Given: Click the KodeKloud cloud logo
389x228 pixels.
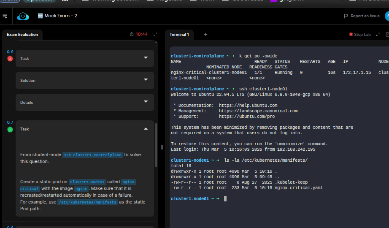Looking at the screenshot, I should 23,16.
